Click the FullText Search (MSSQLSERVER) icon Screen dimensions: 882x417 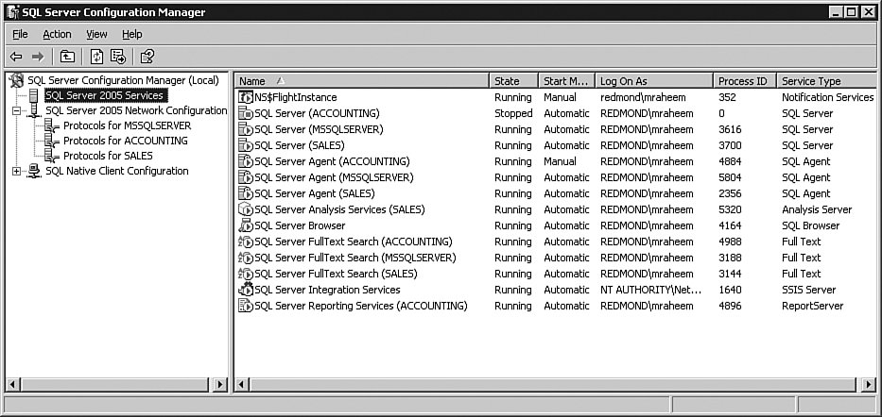tap(246, 258)
